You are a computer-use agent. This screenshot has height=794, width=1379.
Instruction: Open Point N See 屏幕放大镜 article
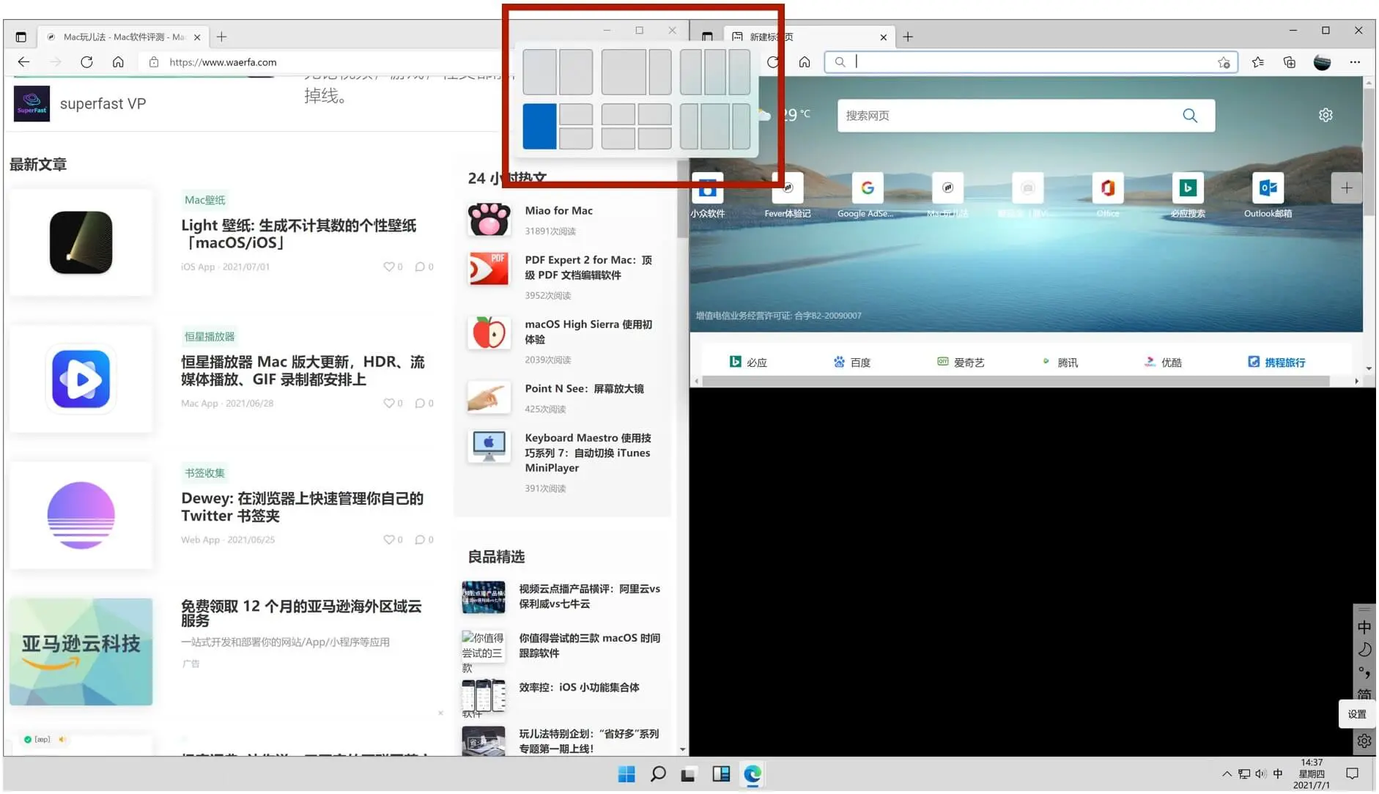[584, 388]
